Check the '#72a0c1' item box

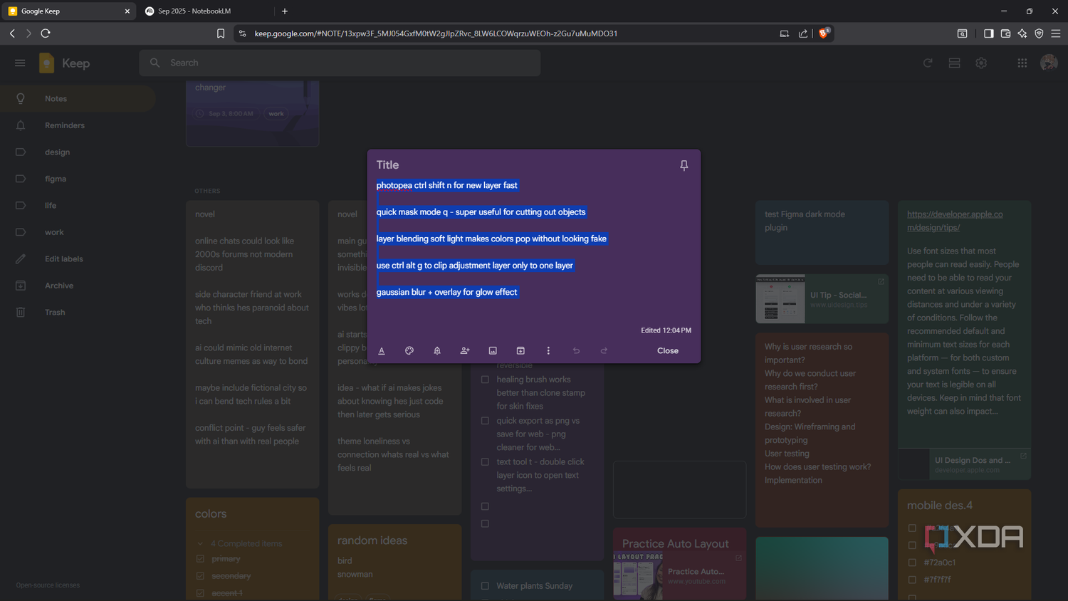pyautogui.click(x=912, y=563)
